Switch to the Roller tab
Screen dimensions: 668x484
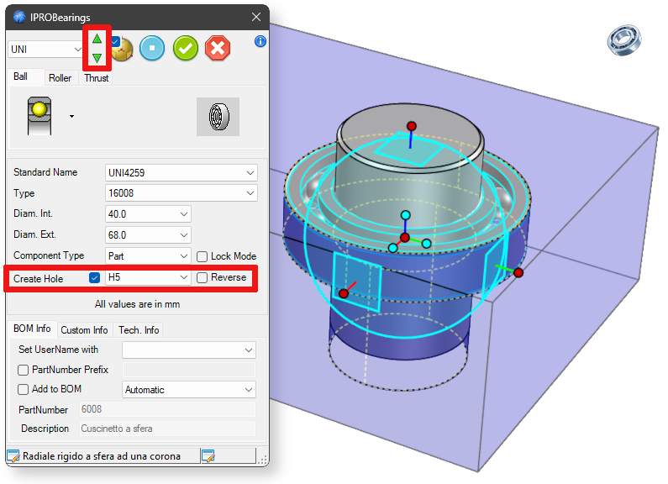click(60, 78)
